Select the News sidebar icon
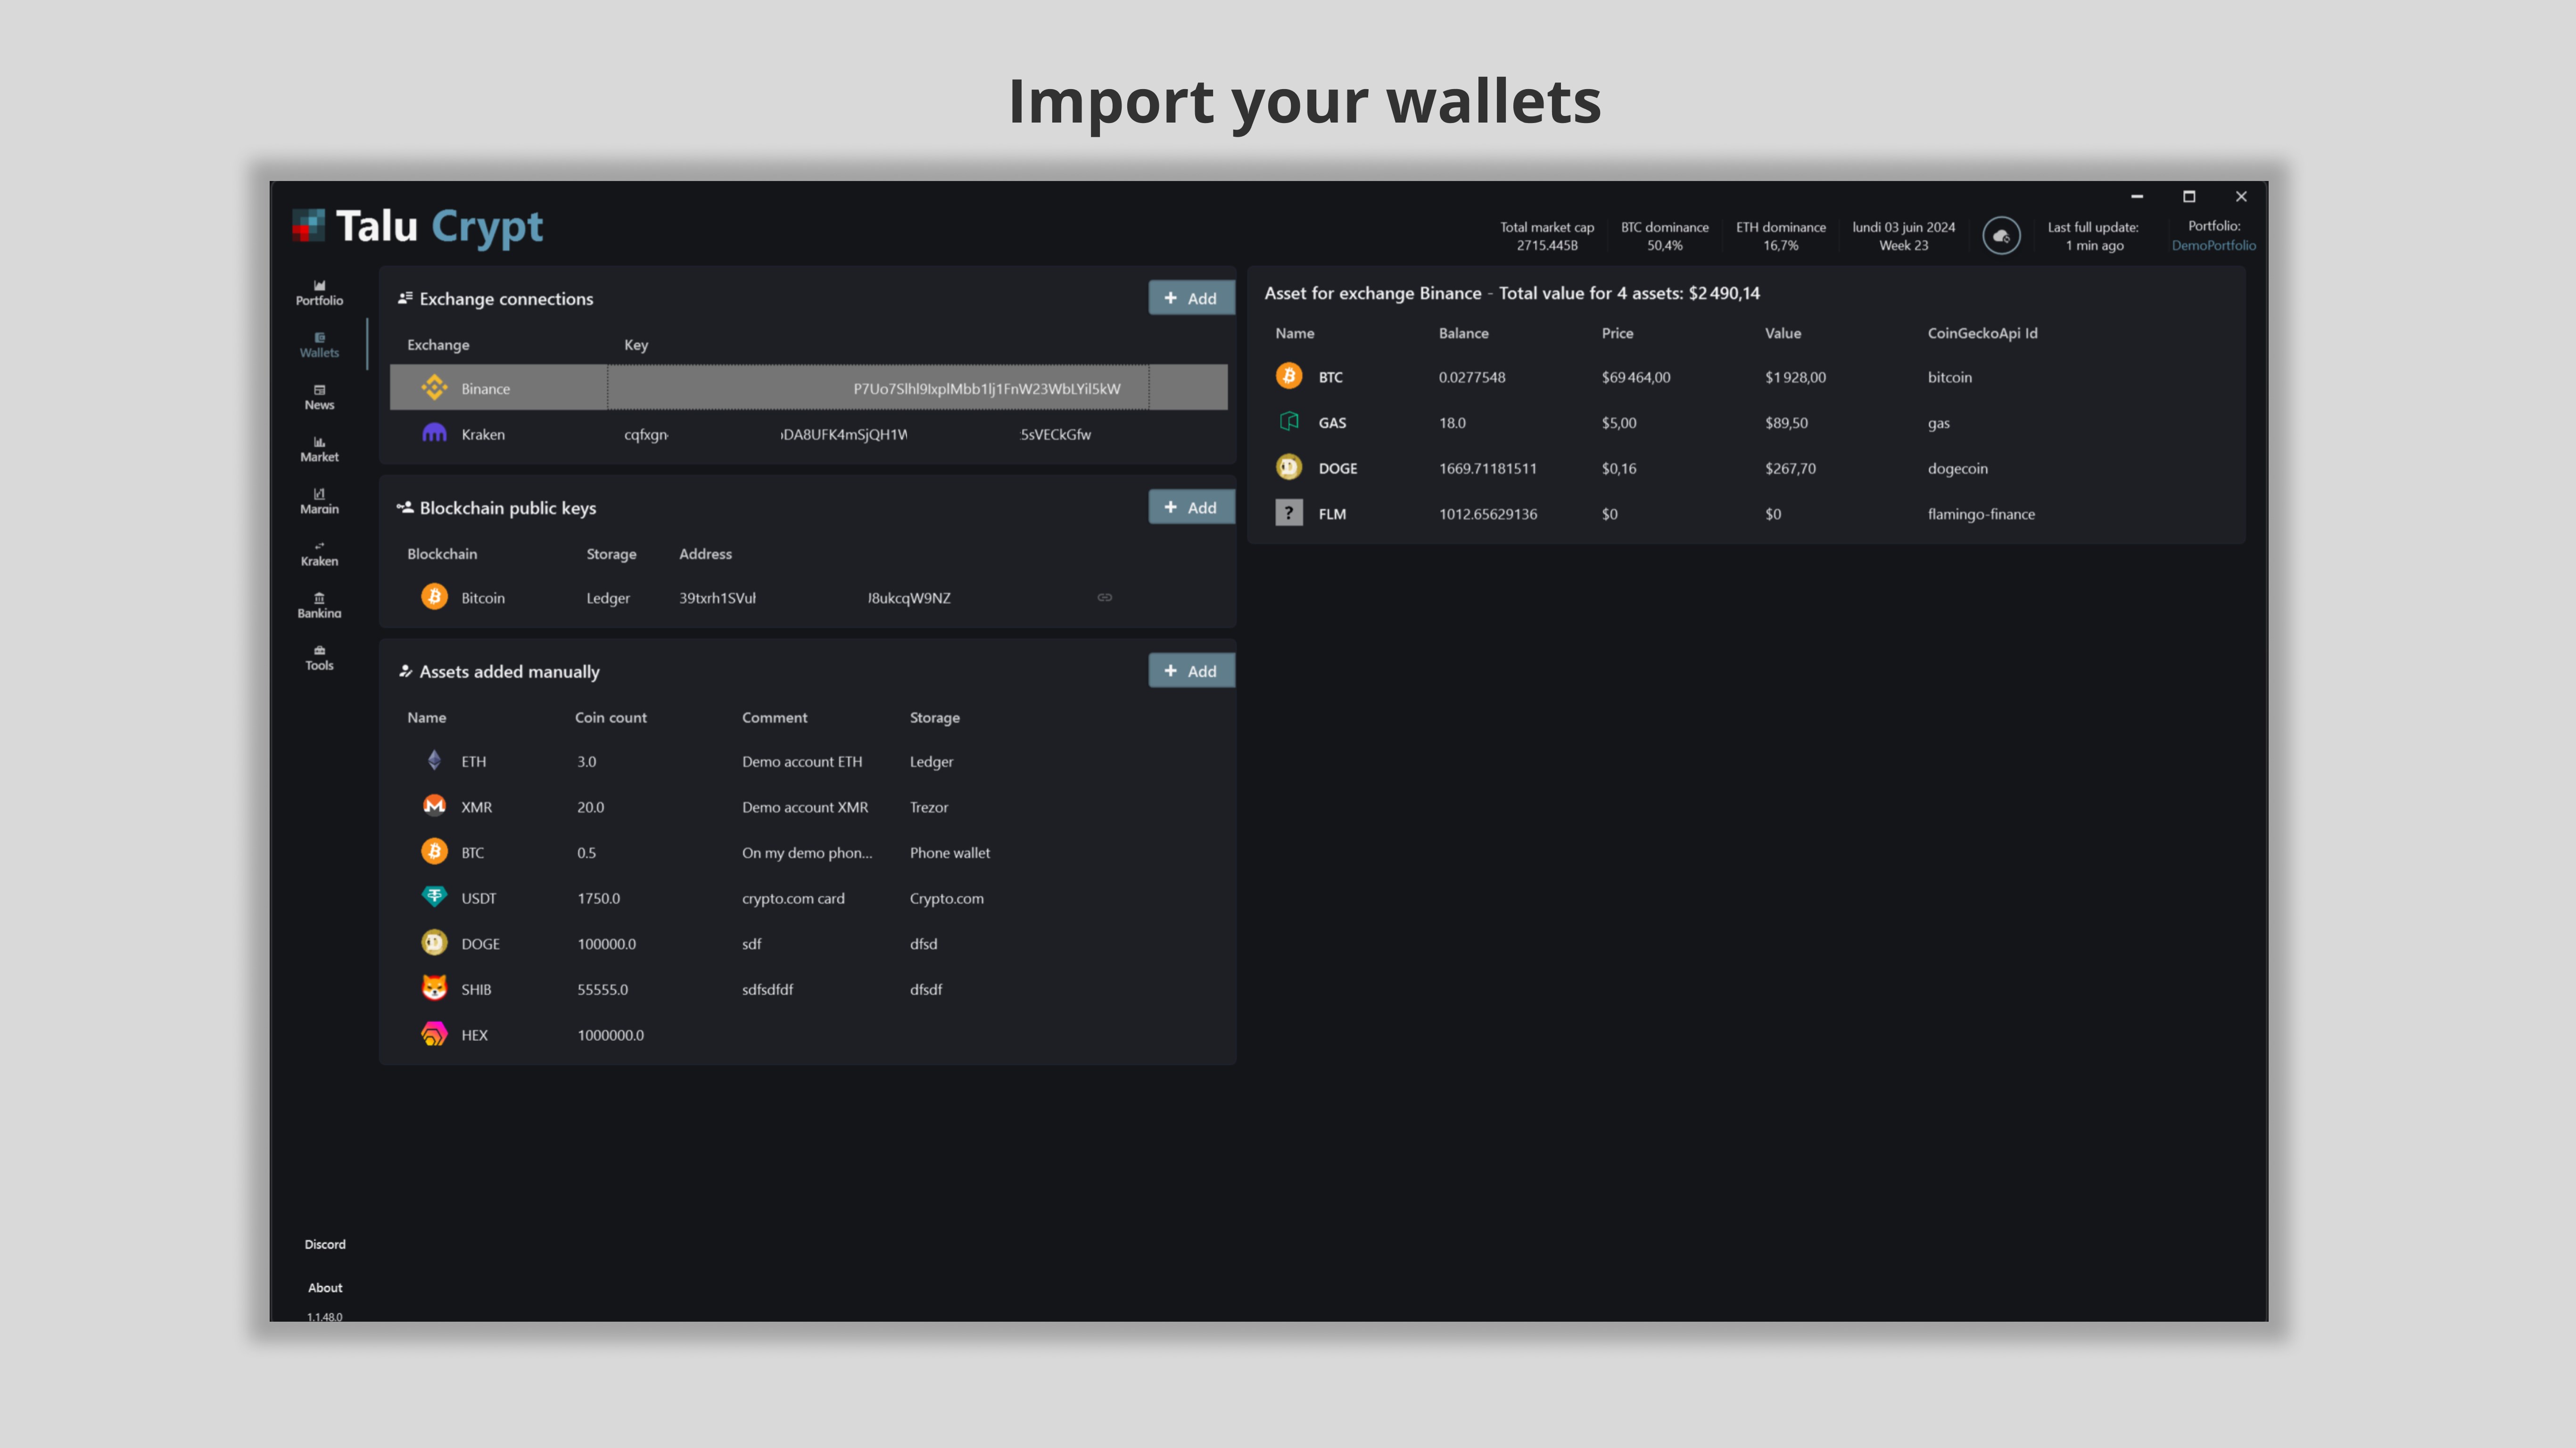This screenshot has height=1448, width=2576. click(x=318, y=397)
